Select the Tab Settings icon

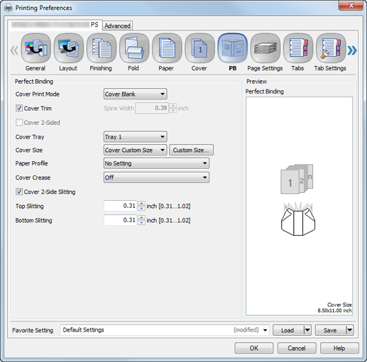[x=331, y=48]
